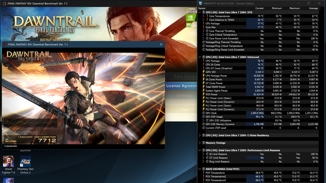The height and width of the screenshot is (183, 326).
Task: Click the HWiNFO app icon in title bar
Action: pyautogui.click(x=200, y=3)
